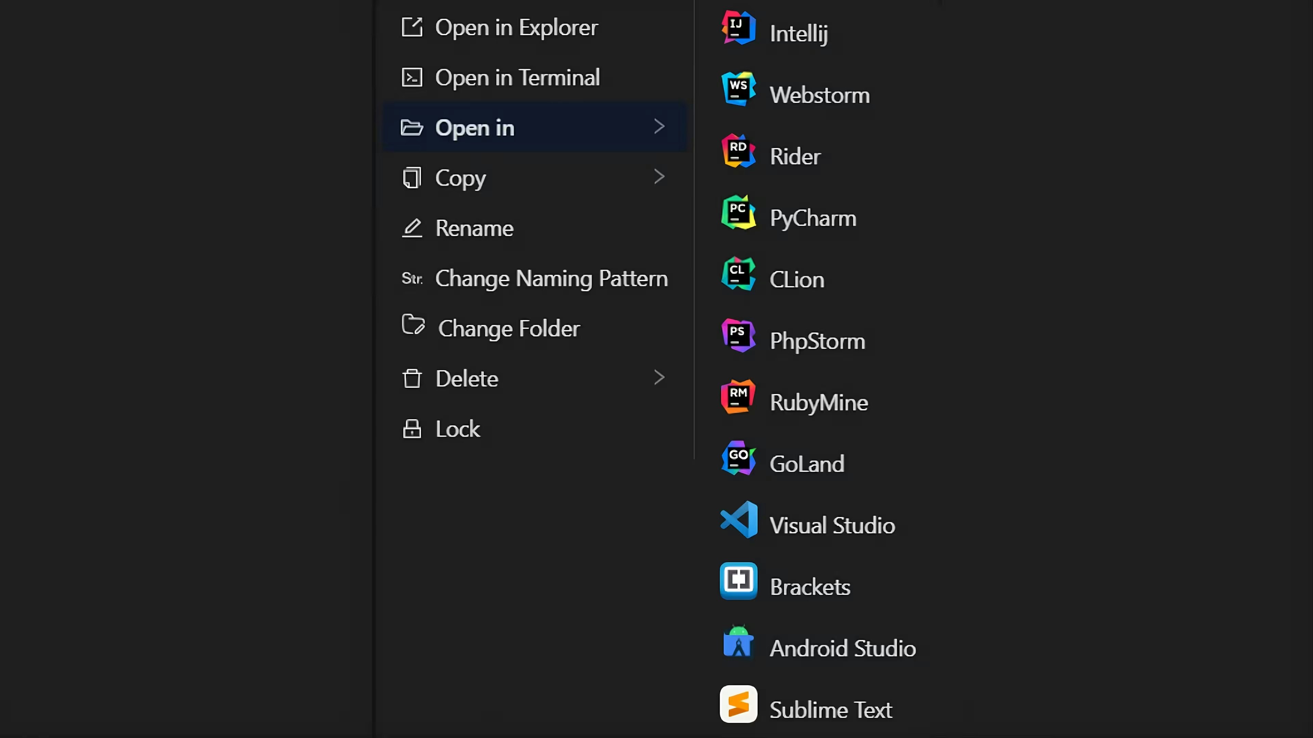
Task: Click the GoLand GO logo icon
Action: click(738, 459)
